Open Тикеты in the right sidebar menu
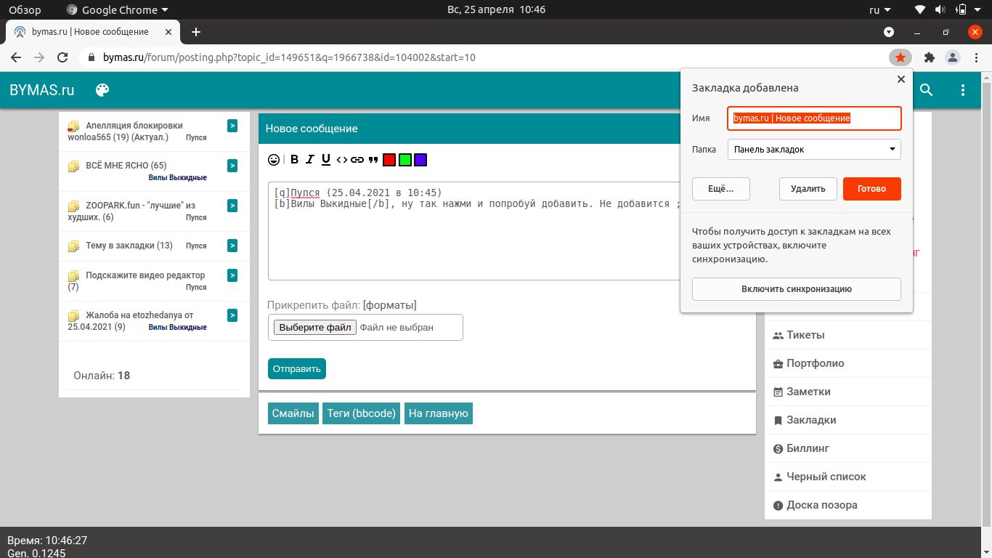 click(805, 335)
